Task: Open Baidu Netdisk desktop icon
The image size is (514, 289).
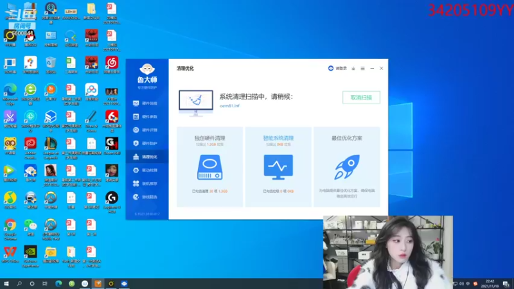Action: (91, 92)
